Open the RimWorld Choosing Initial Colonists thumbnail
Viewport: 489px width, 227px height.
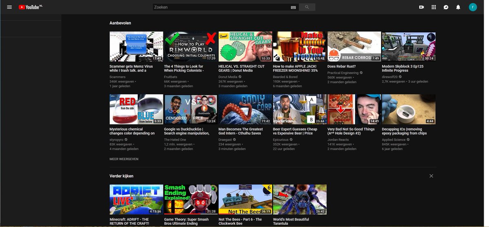point(191,46)
